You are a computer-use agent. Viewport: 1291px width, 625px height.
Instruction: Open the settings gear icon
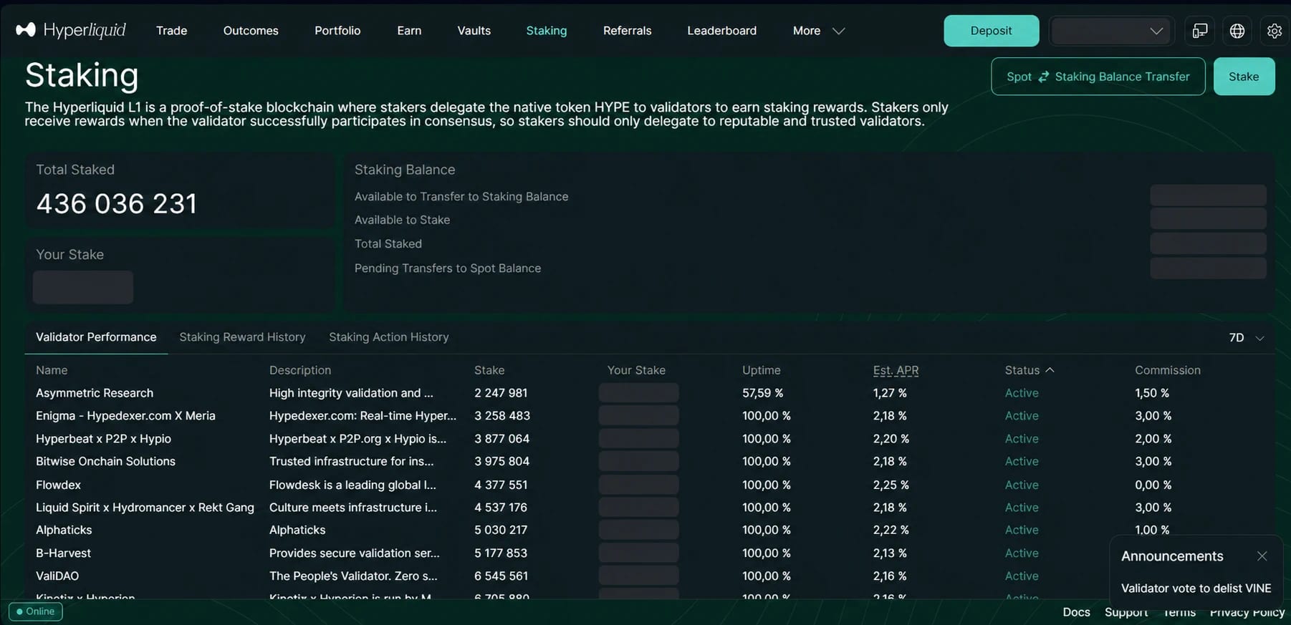(1274, 31)
